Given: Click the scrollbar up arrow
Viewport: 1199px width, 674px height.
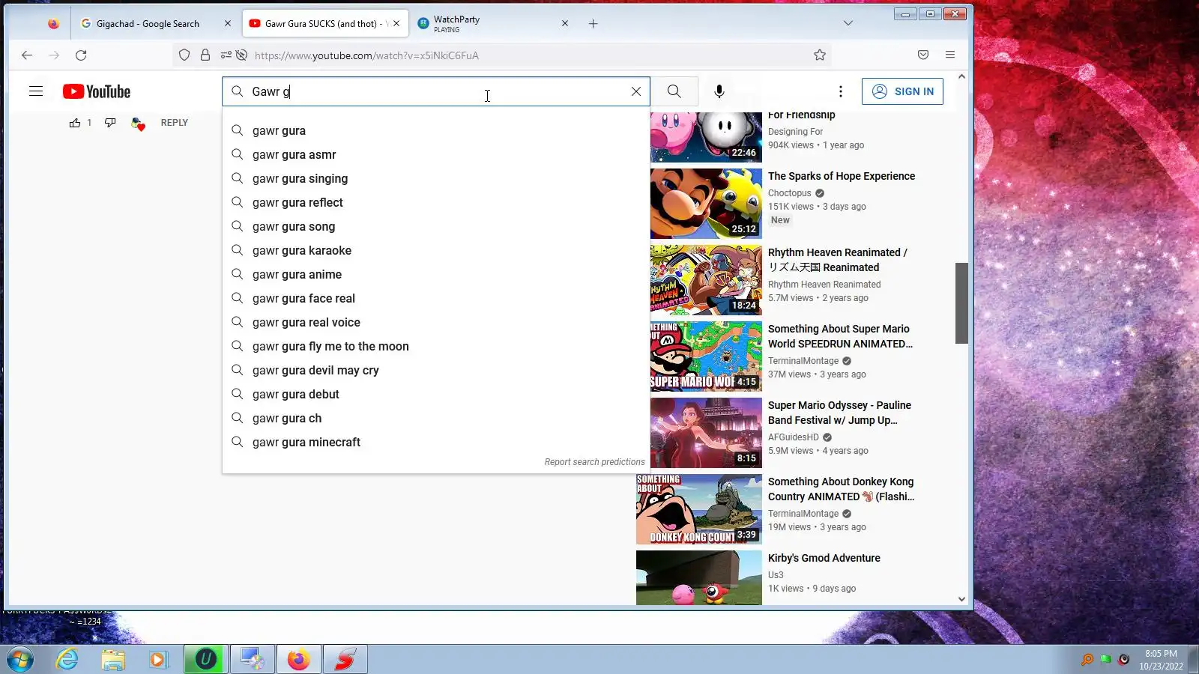Looking at the screenshot, I should point(961,76).
